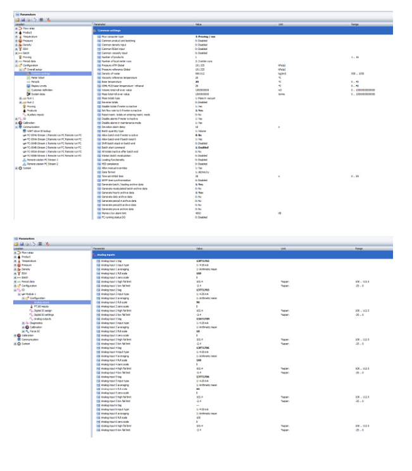Viewport: 412px width, 471px height.
Task: Click the parameter icon beside Batch start command
Action: click(99, 148)
